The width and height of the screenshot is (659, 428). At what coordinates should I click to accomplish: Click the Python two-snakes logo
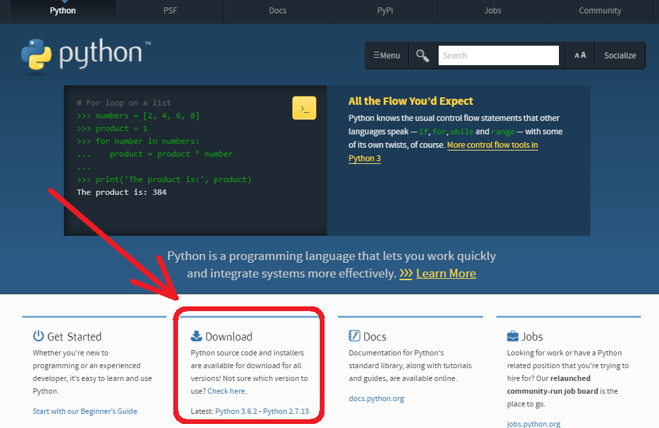point(37,56)
